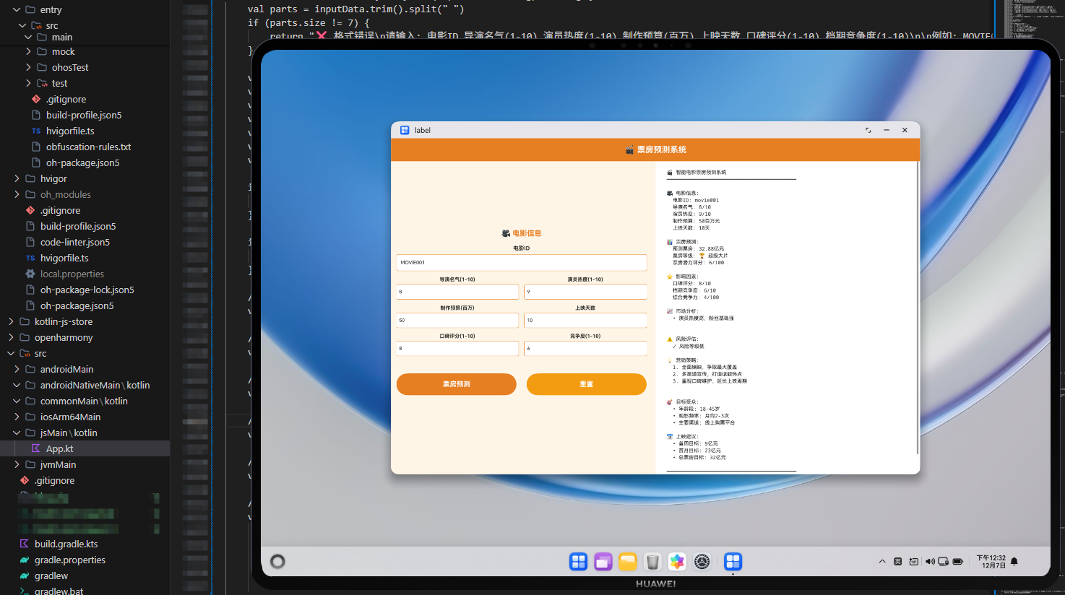
Task: Collapse the androidNativeMain\kotlin folder chevron
Action: 17,385
